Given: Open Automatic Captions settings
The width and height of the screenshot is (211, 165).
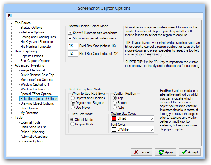Looking at the screenshot, I should coord(34,137).
